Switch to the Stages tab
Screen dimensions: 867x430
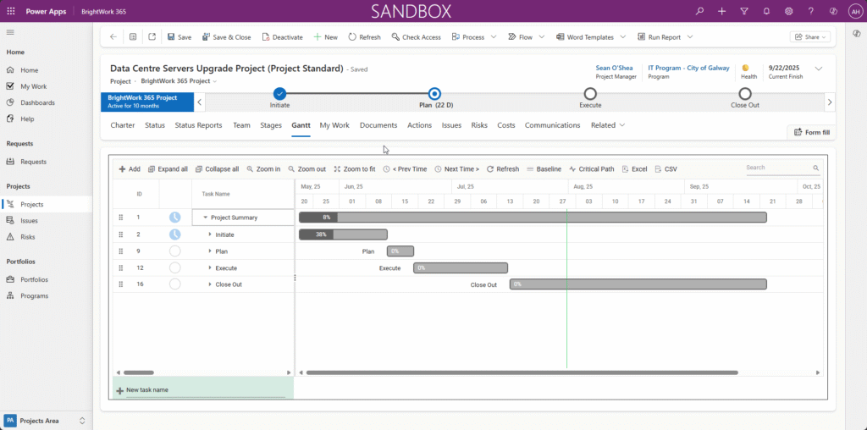pyautogui.click(x=271, y=125)
